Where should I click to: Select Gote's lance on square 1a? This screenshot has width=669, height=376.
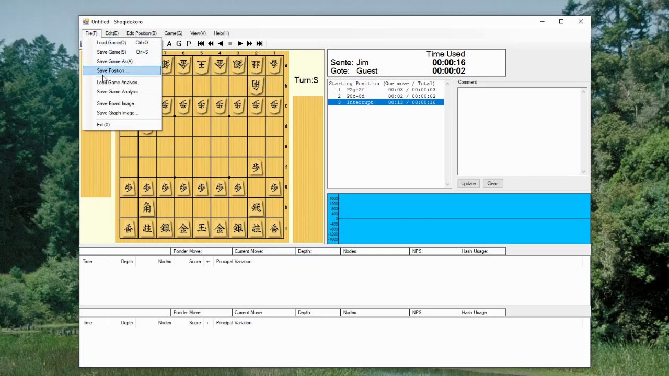(x=274, y=65)
